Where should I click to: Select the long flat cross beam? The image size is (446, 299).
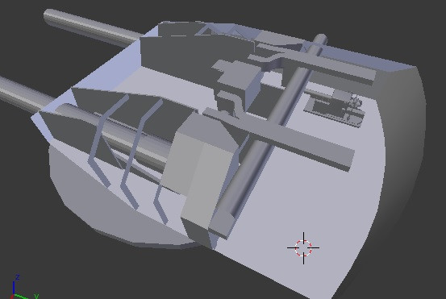point(280,136)
